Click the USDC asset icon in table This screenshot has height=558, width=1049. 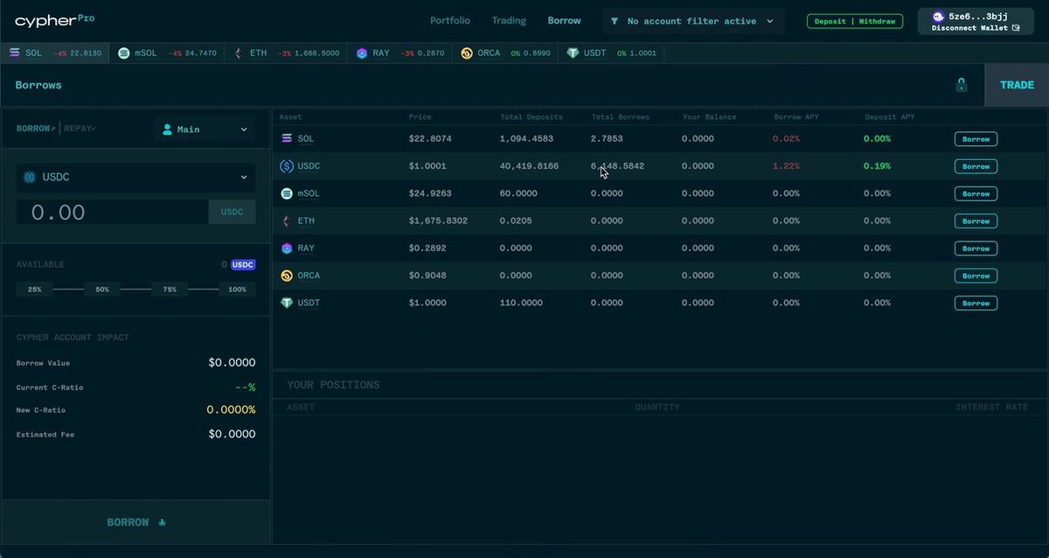point(287,166)
